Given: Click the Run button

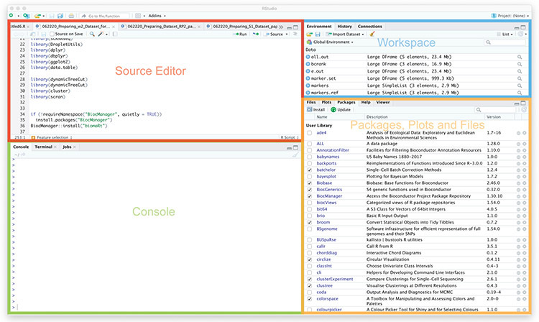Looking at the screenshot, I should pyautogui.click(x=240, y=34).
